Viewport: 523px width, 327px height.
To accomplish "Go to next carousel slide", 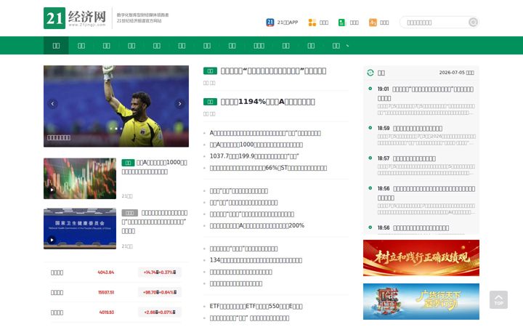I will pyautogui.click(x=180, y=104).
